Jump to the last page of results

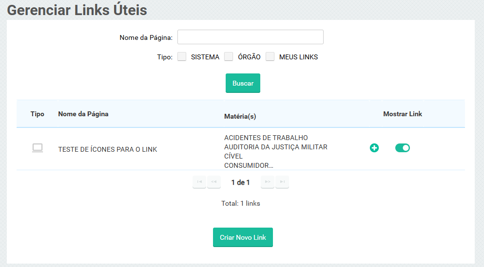point(282,182)
